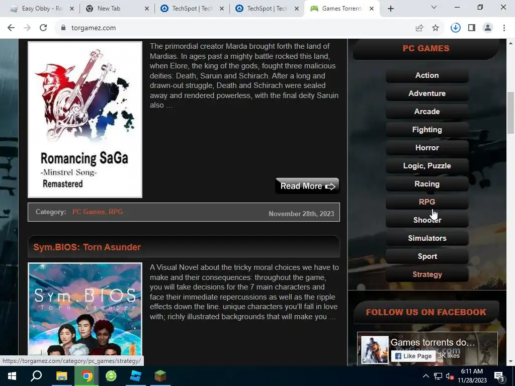Screen dimensions: 515x386
Task: Click the site lock icon in address bar
Action: [63, 28]
